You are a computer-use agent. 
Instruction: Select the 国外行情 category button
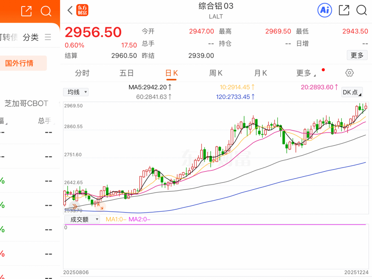20,63
